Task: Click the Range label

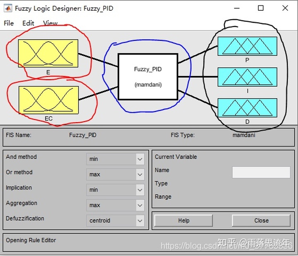Action: point(163,197)
